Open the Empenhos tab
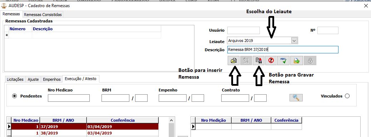The width and height of the screenshot is (371, 137). point(51,79)
